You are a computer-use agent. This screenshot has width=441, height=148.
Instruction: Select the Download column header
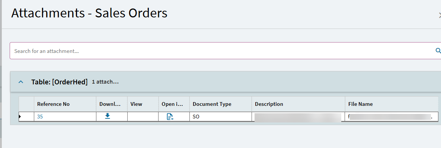tap(110, 104)
